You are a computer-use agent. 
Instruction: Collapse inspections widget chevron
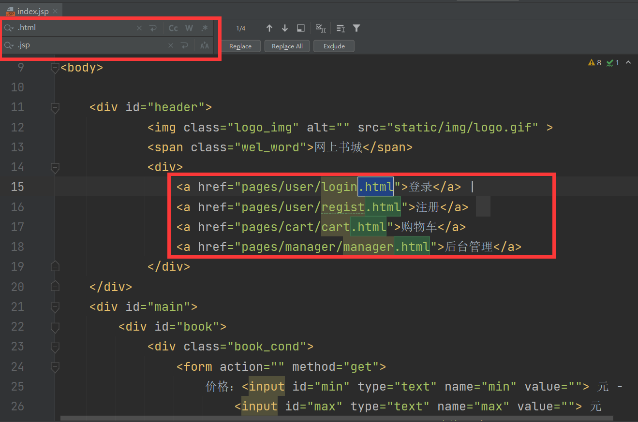(628, 63)
